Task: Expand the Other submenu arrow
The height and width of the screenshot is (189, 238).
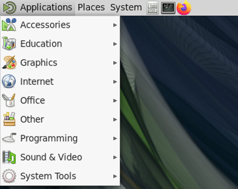Action: tap(115, 120)
